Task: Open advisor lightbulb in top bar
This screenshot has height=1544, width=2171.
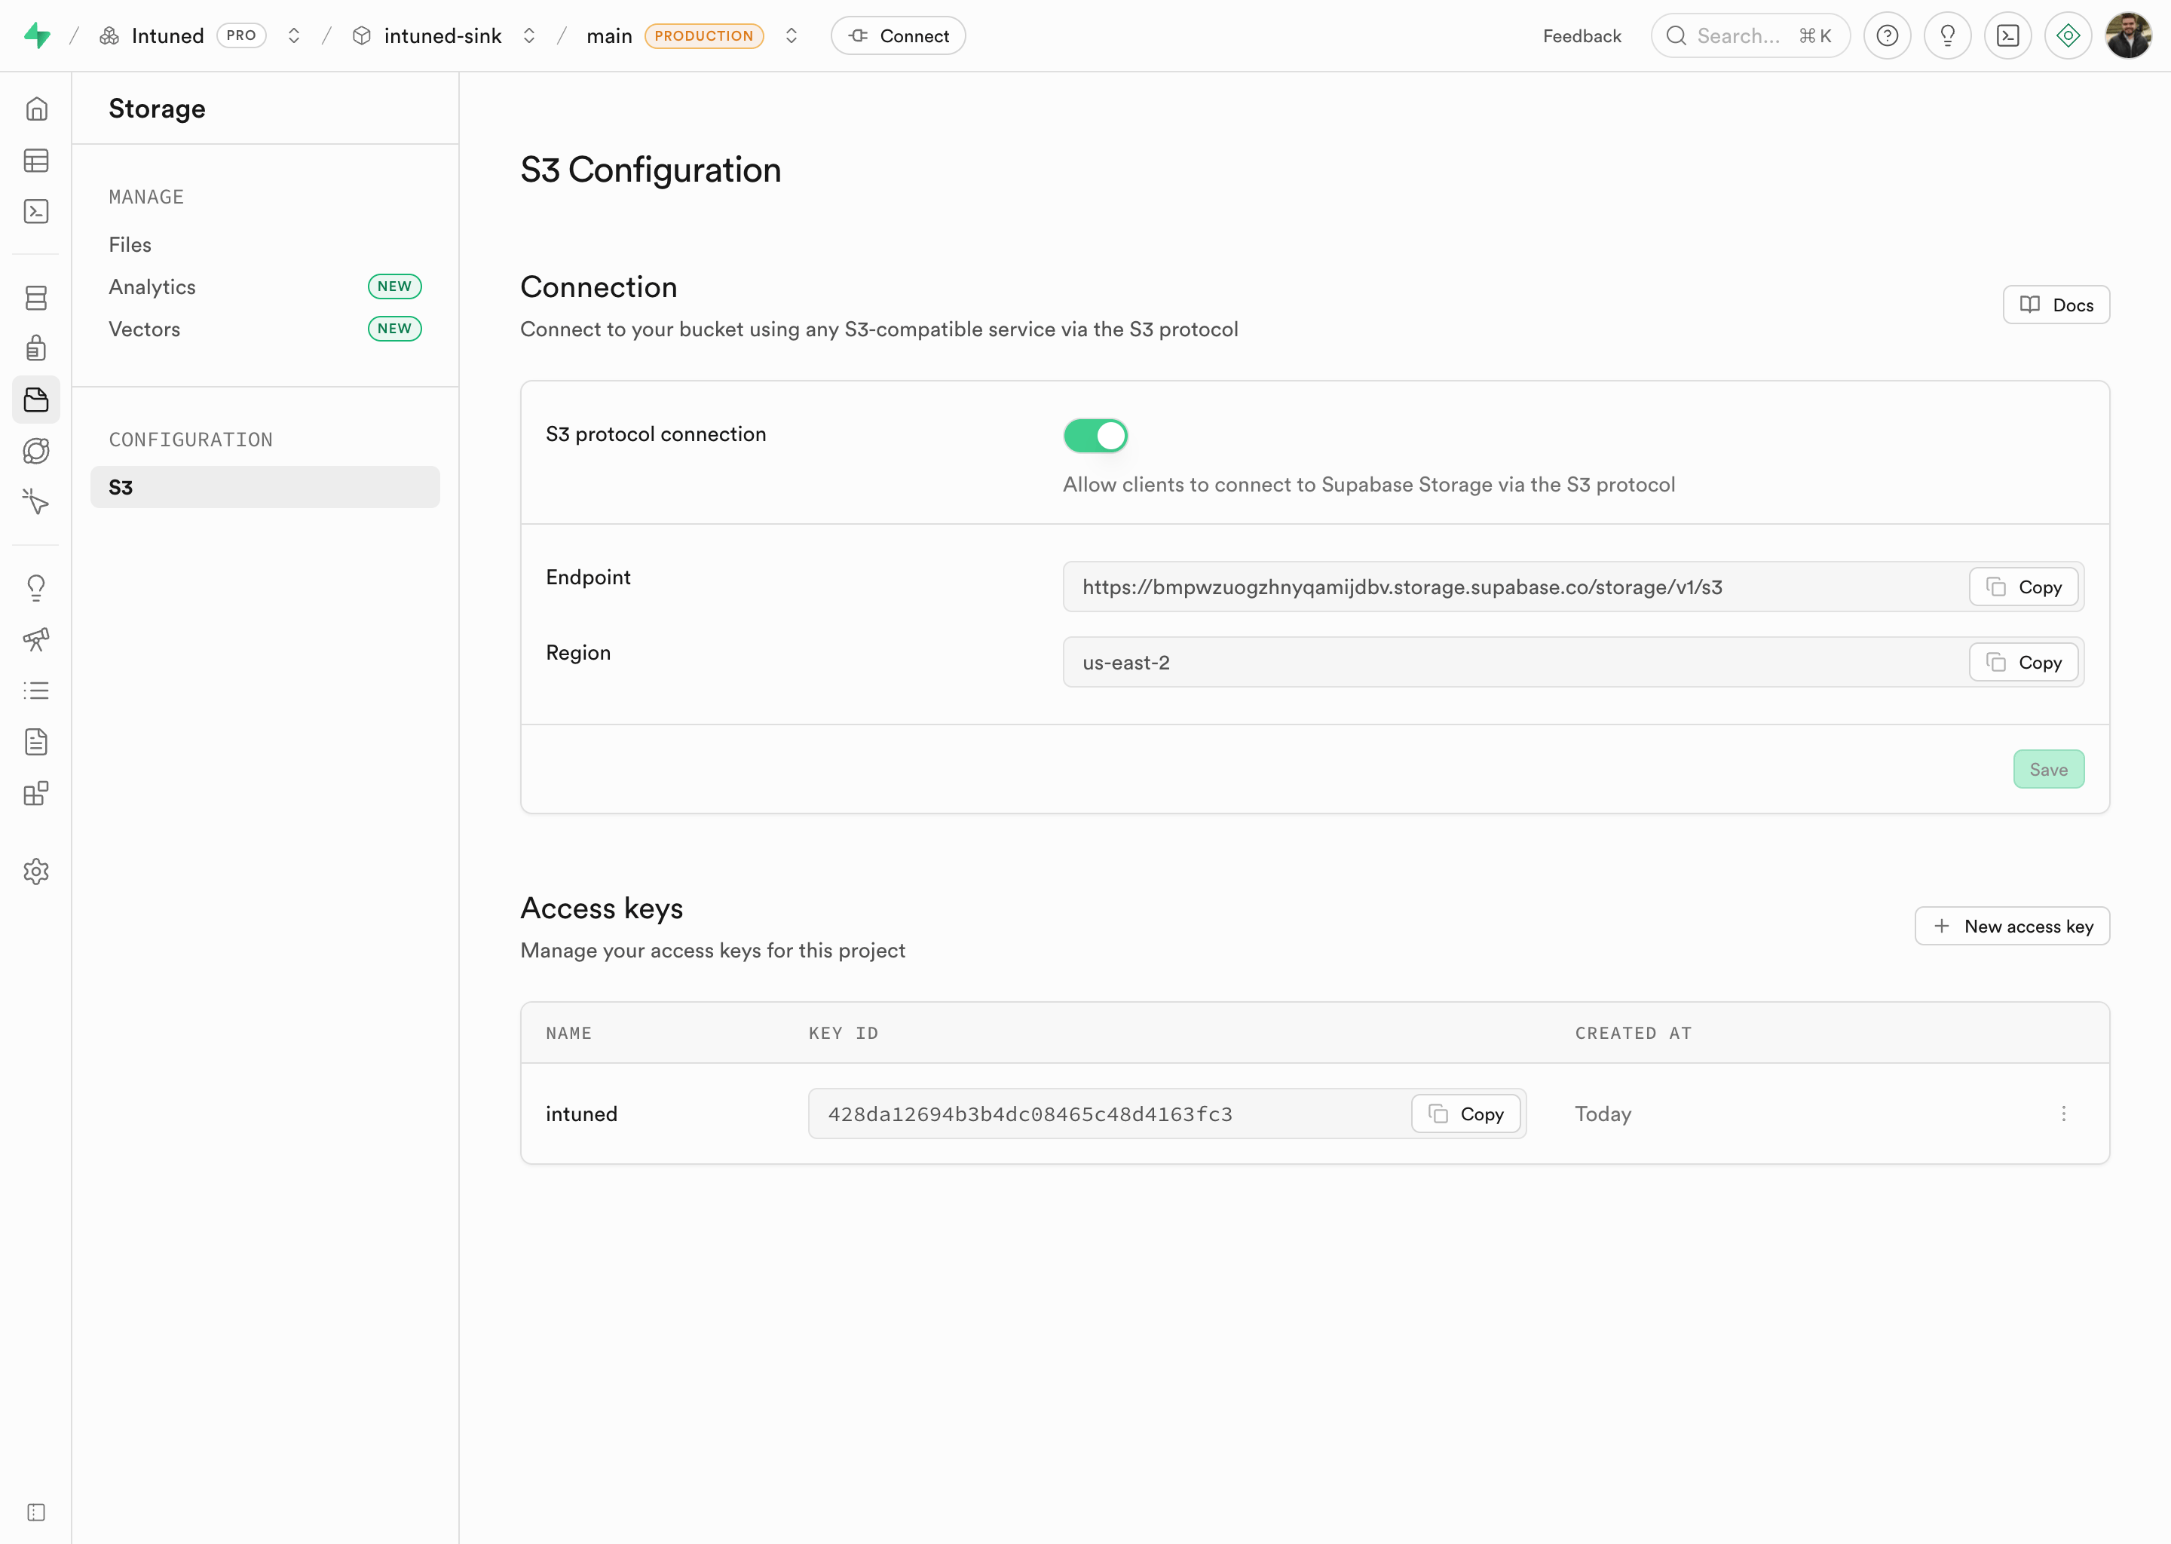Action: click(x=1948, y=36)
